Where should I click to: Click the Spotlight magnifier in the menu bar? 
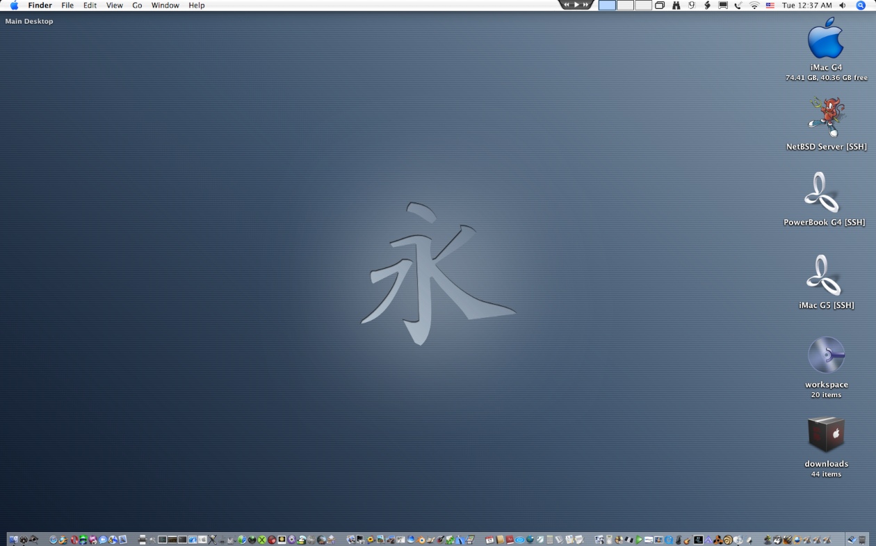coord(861,5)
